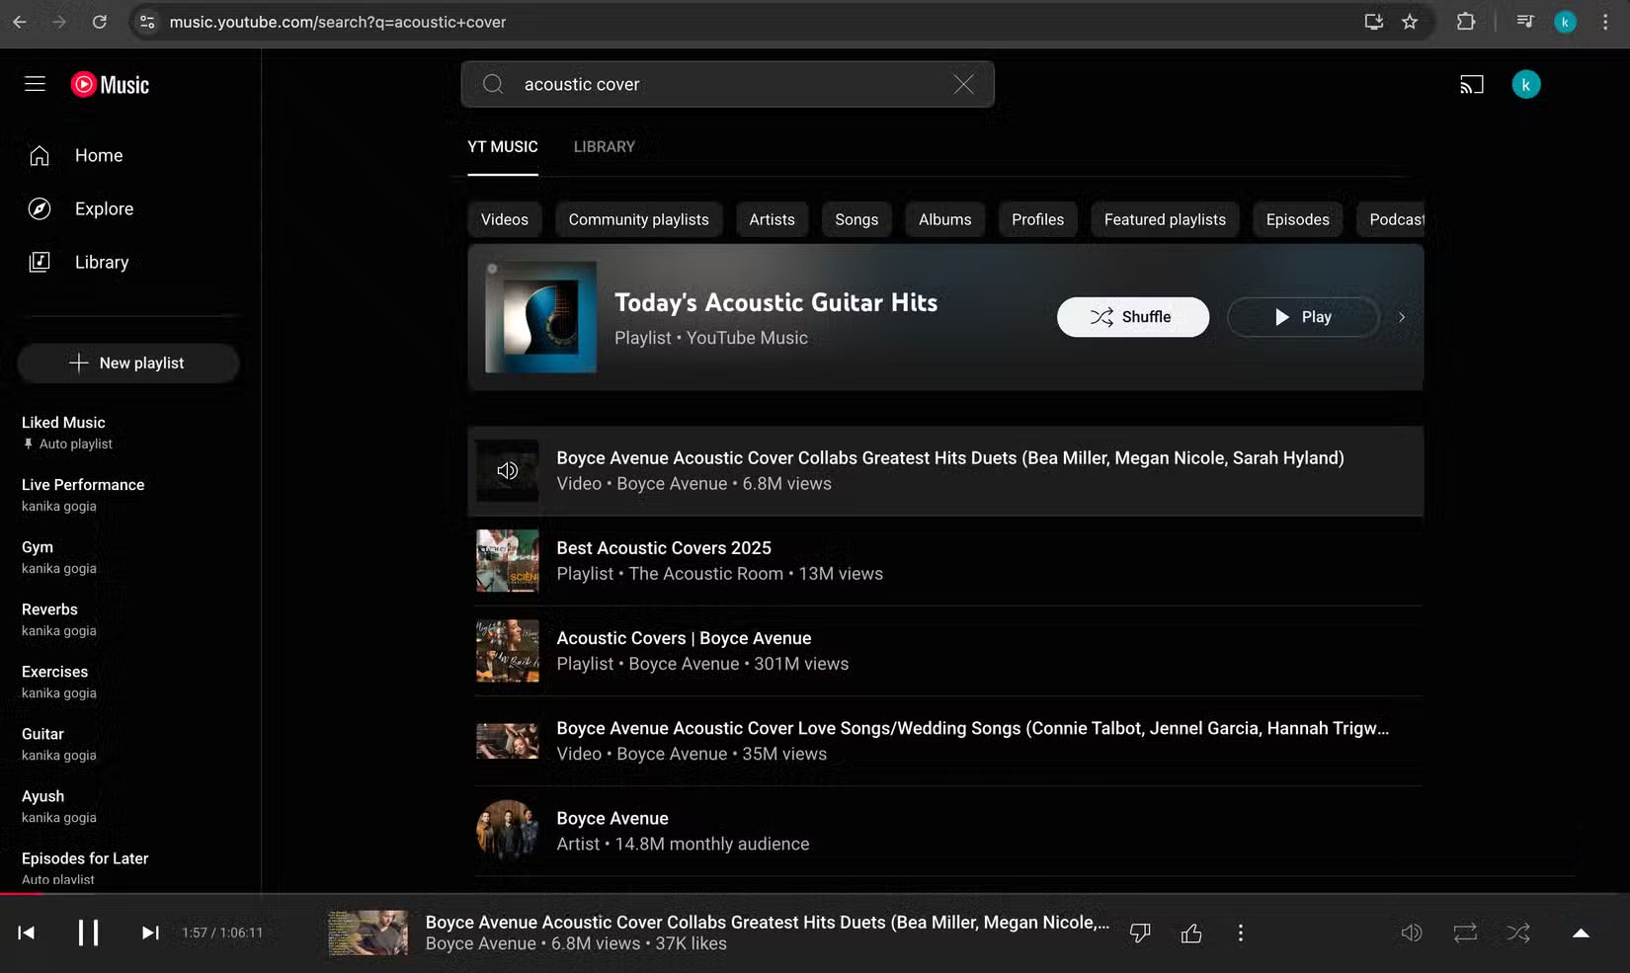
Task: Click the New playlist button
Action: click(127, 363)
